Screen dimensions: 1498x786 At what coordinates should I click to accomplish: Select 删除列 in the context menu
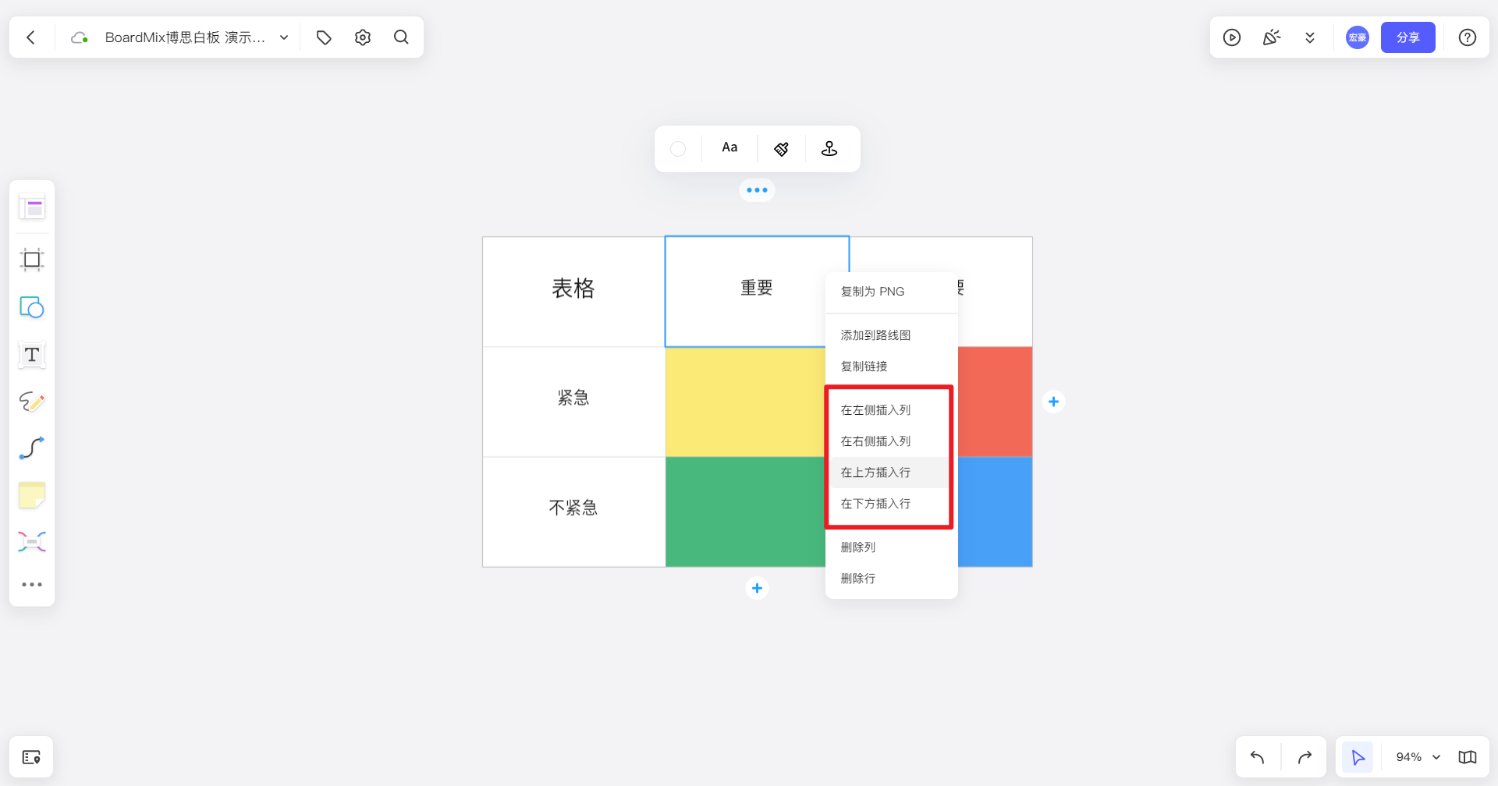[858, 547]
